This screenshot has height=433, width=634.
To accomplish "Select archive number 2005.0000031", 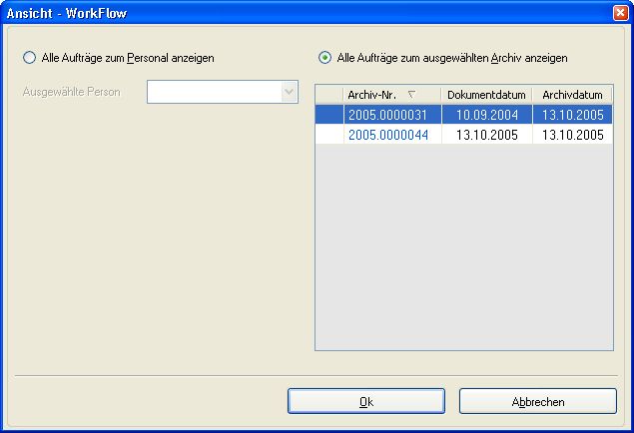I will (x=392, y=115).
